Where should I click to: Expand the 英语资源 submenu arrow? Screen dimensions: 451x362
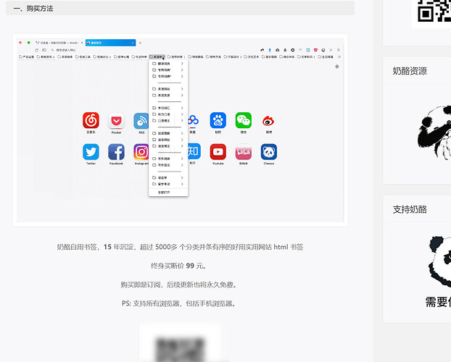182,95
